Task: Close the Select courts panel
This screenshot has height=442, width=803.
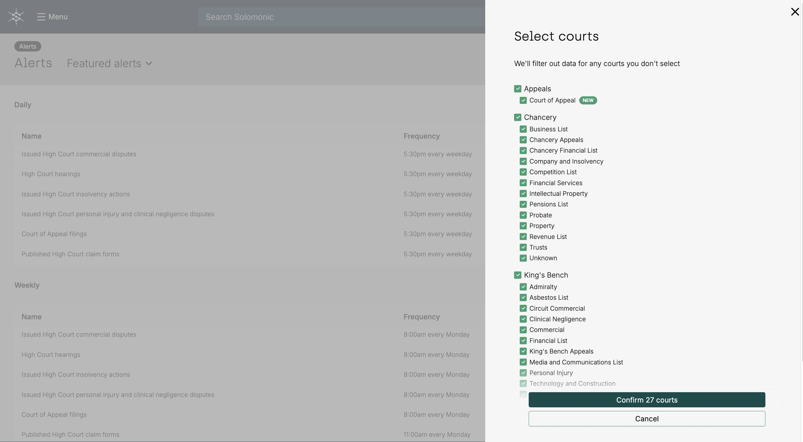Action: pyautogui.click(x=795, y=12)
